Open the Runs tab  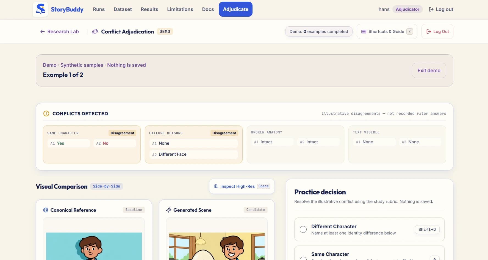pos(99,9)
